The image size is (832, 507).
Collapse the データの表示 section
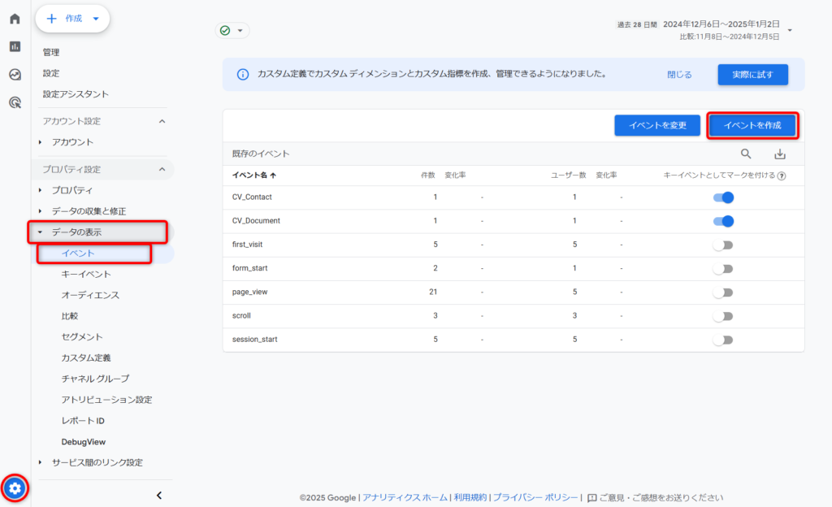click(41, 232)
